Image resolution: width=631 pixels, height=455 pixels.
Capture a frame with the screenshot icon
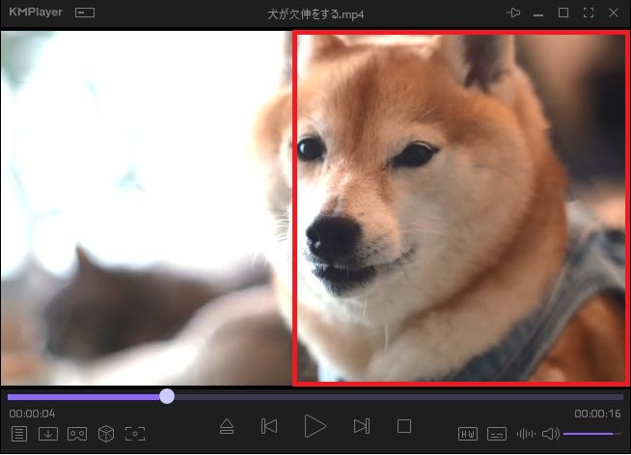[x=135, y=434]
